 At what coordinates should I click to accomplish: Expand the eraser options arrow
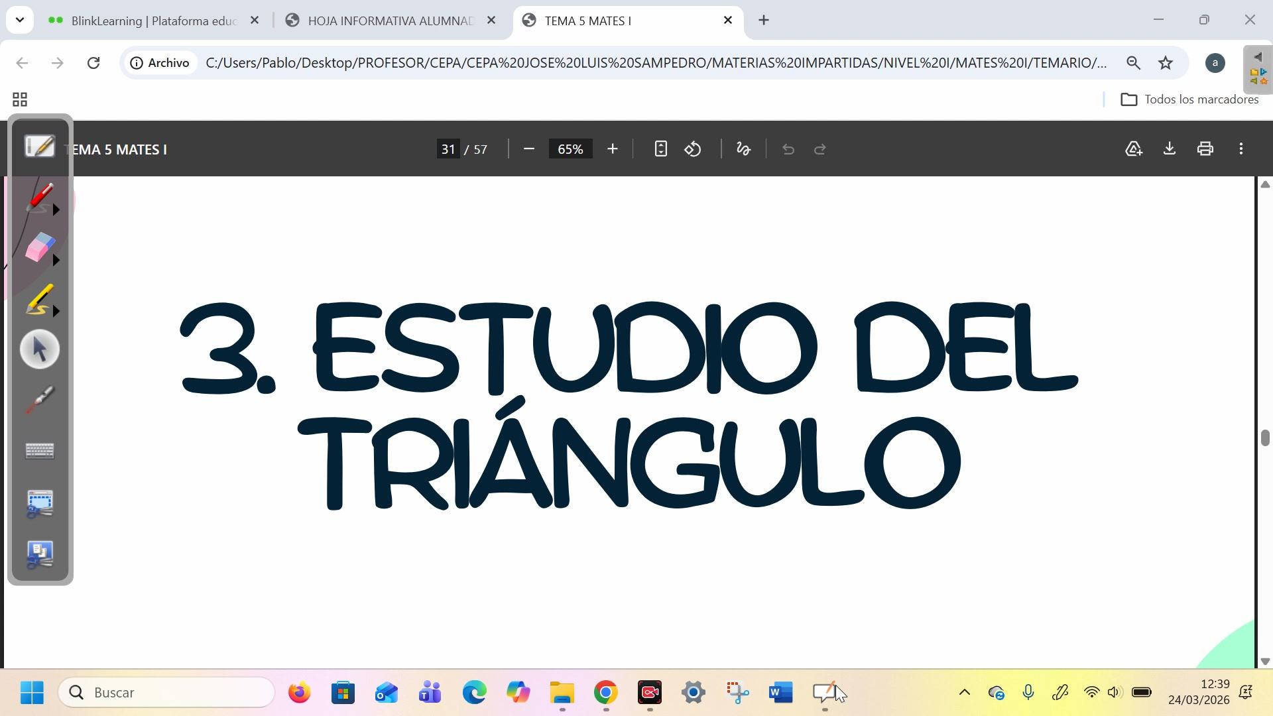click(x=56, y=261)
